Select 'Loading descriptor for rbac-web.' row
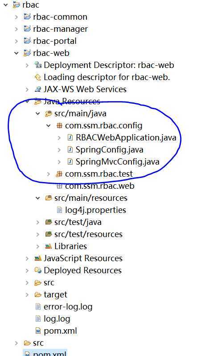Screen dimensions: 213x356 pyautogui.click(x=107, y=77)
